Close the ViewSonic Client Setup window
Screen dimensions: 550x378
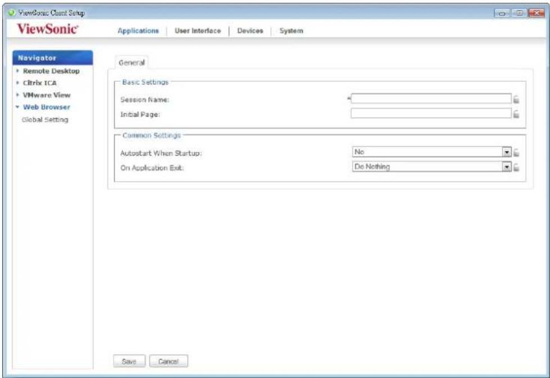click(537, 13)
